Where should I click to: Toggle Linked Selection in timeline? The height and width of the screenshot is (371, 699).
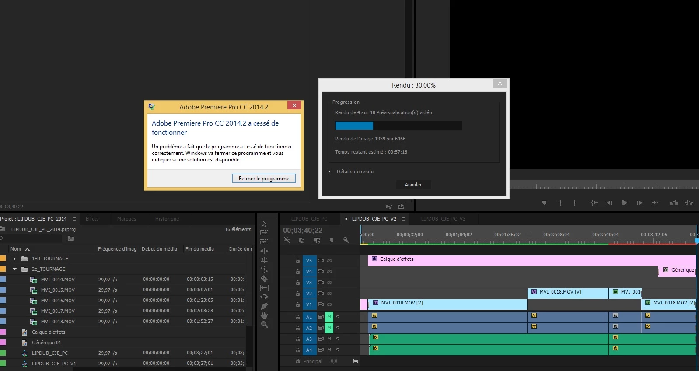point(317,240)
